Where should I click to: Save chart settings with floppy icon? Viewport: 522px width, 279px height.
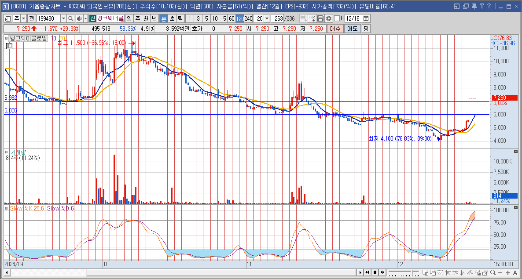[320, 18]
